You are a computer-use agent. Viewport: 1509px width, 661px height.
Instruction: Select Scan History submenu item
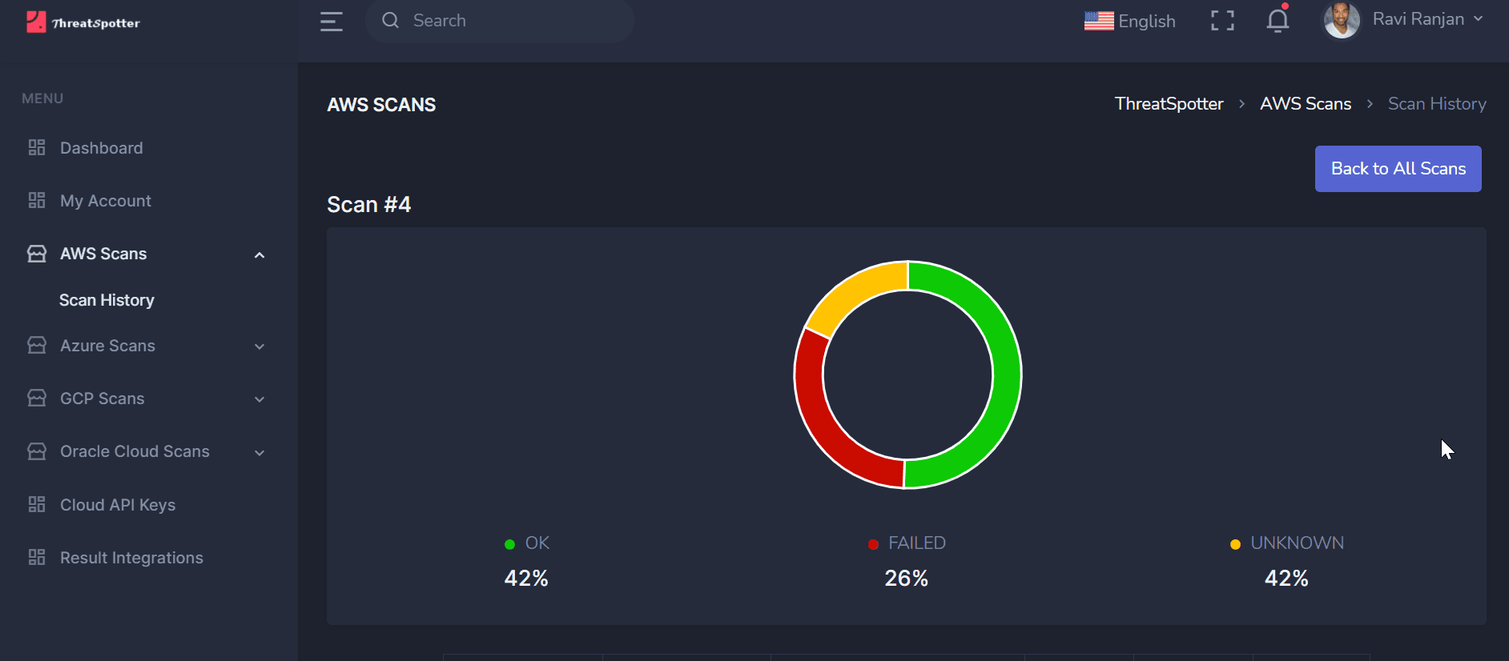[x=107, y=300]
